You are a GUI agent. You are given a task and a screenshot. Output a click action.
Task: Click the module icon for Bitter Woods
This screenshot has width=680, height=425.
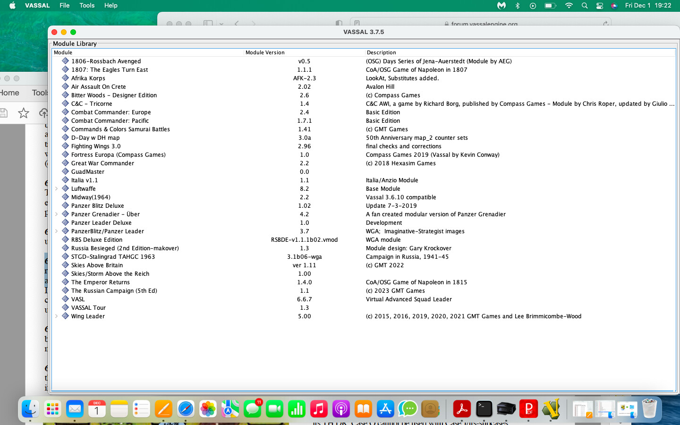click(66, 95)
